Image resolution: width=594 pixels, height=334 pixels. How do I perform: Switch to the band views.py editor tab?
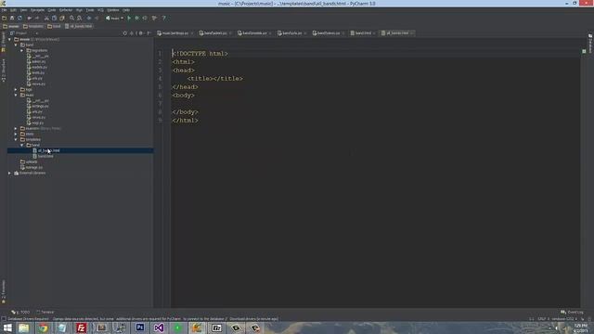pyautogui.click(x=328, y=33)
